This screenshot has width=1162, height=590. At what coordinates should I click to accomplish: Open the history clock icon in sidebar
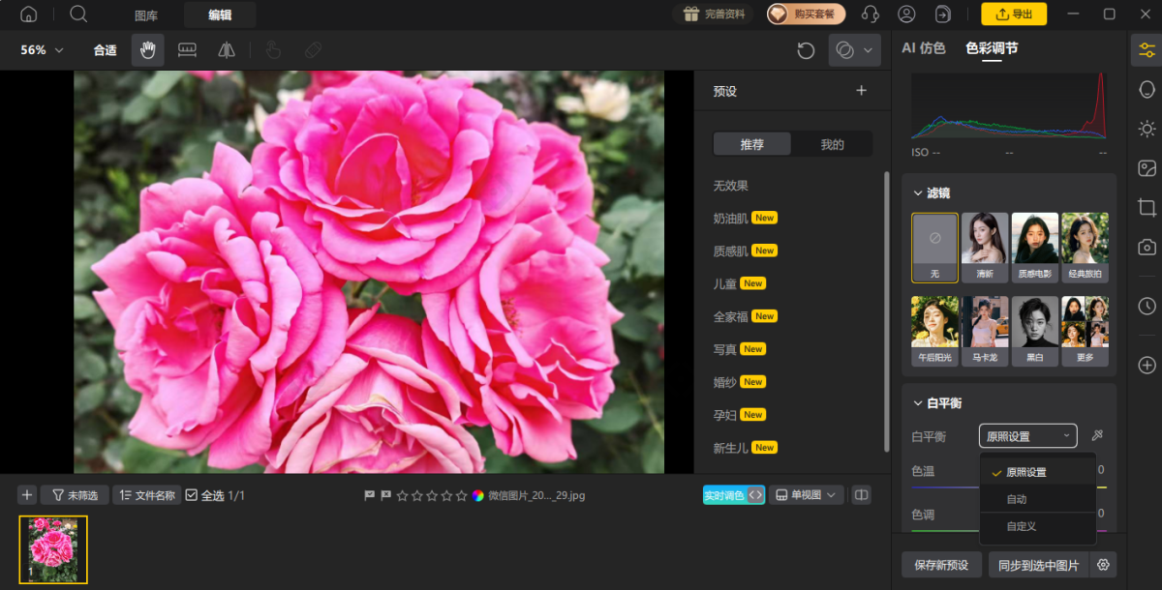pyautogui.click(x=1147, y=306)
